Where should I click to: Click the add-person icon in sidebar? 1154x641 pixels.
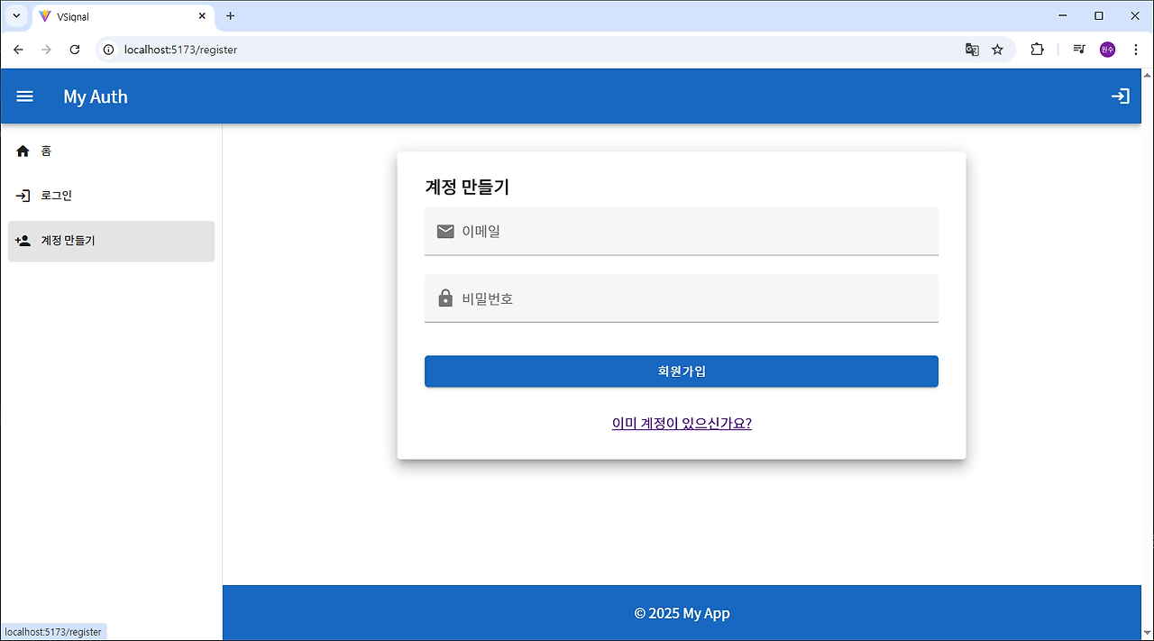[x=23, y=241]
